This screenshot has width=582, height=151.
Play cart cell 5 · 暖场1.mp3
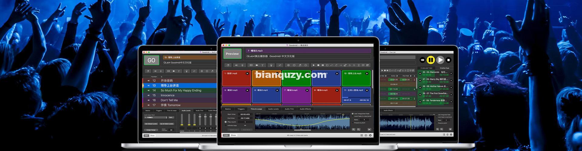coord(247,90)
